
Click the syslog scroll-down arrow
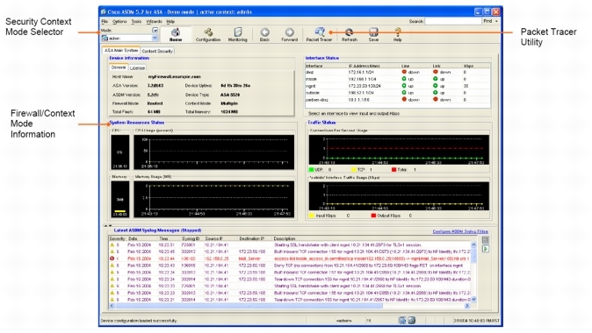pyautogui.click(x=473, y=300)
